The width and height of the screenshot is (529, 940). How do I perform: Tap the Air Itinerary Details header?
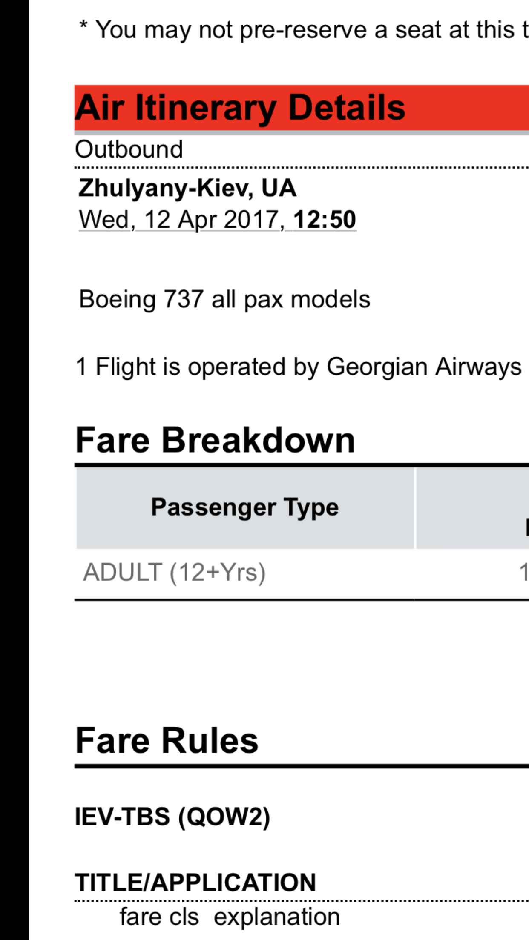302,108
